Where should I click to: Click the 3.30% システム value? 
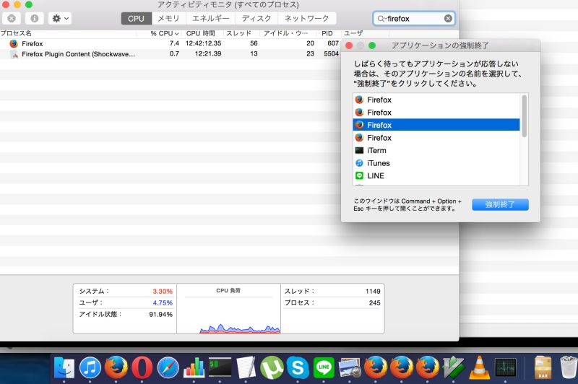tap(163, 291)
